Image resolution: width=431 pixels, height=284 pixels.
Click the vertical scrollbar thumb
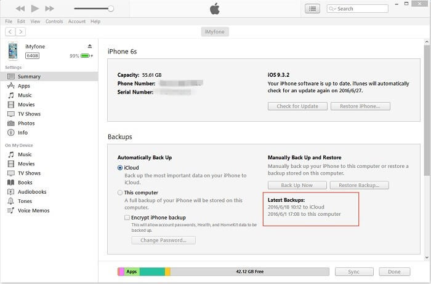click(x=427, y=110)
